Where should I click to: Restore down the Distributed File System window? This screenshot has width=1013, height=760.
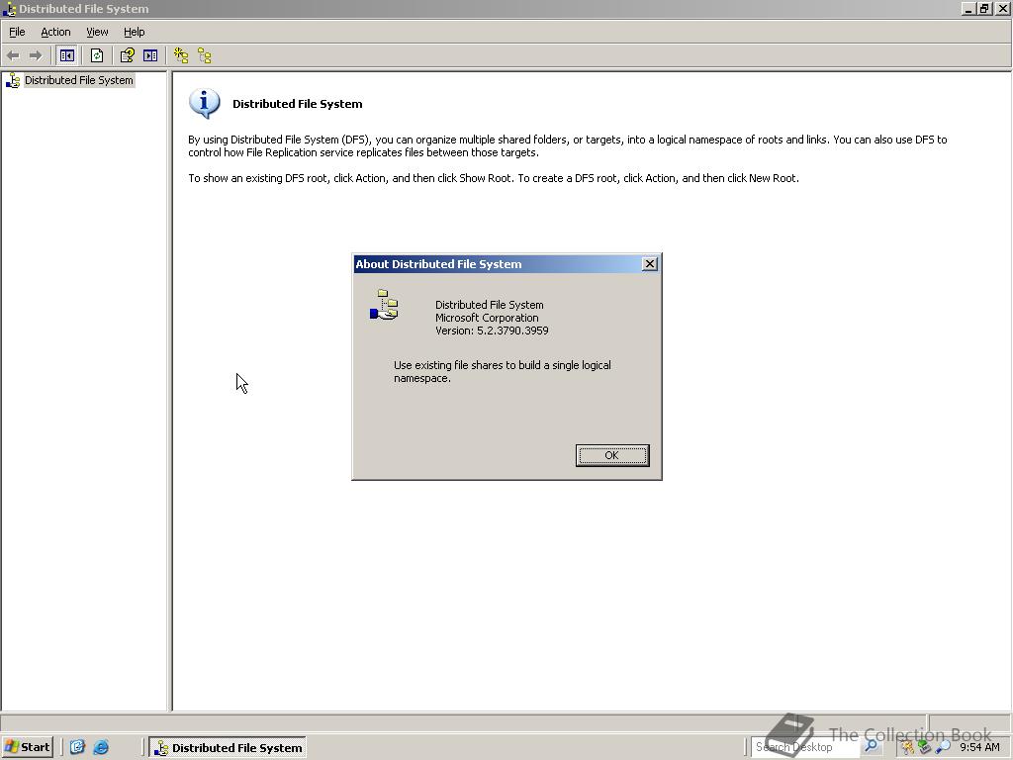pyautogui.click(x=983, y=8)
